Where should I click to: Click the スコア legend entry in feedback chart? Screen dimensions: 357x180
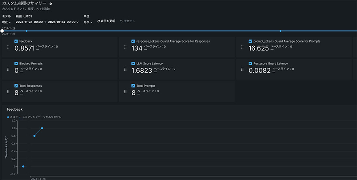coord(12,117)
